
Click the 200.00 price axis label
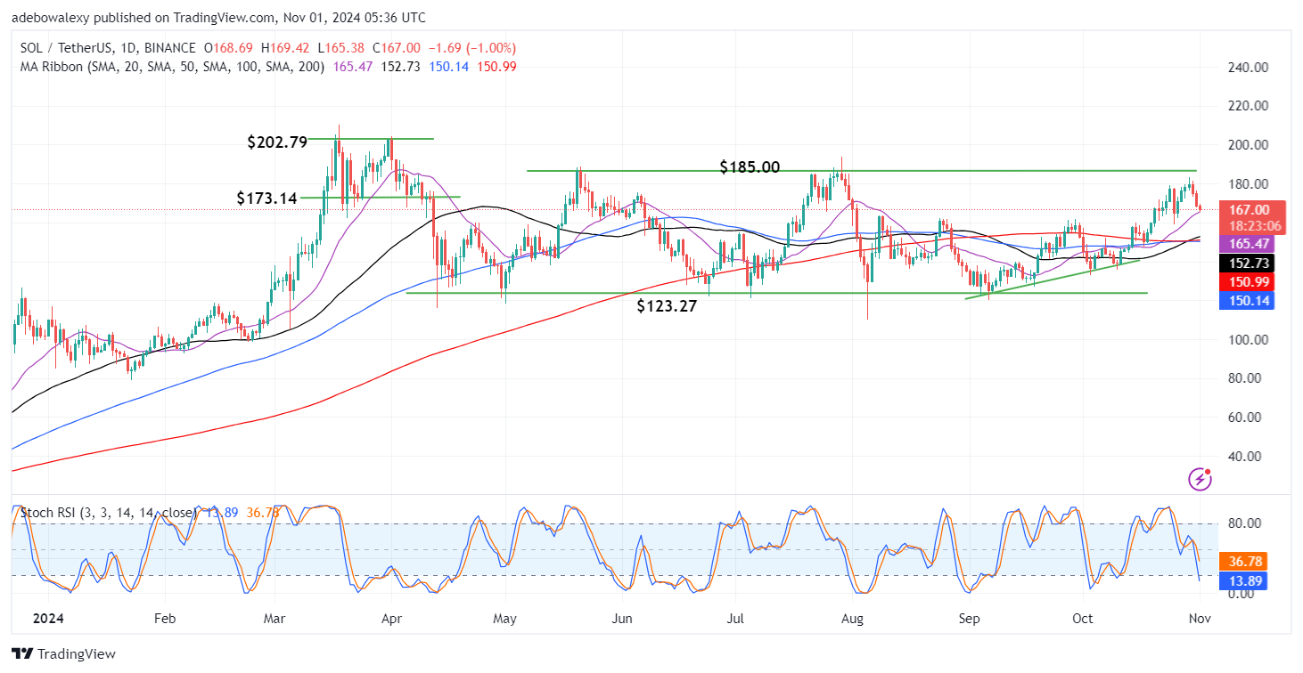click(x=1249, y=144)
